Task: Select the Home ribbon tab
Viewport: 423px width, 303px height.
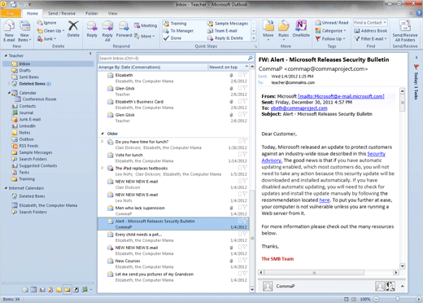Action: [33, 13]
